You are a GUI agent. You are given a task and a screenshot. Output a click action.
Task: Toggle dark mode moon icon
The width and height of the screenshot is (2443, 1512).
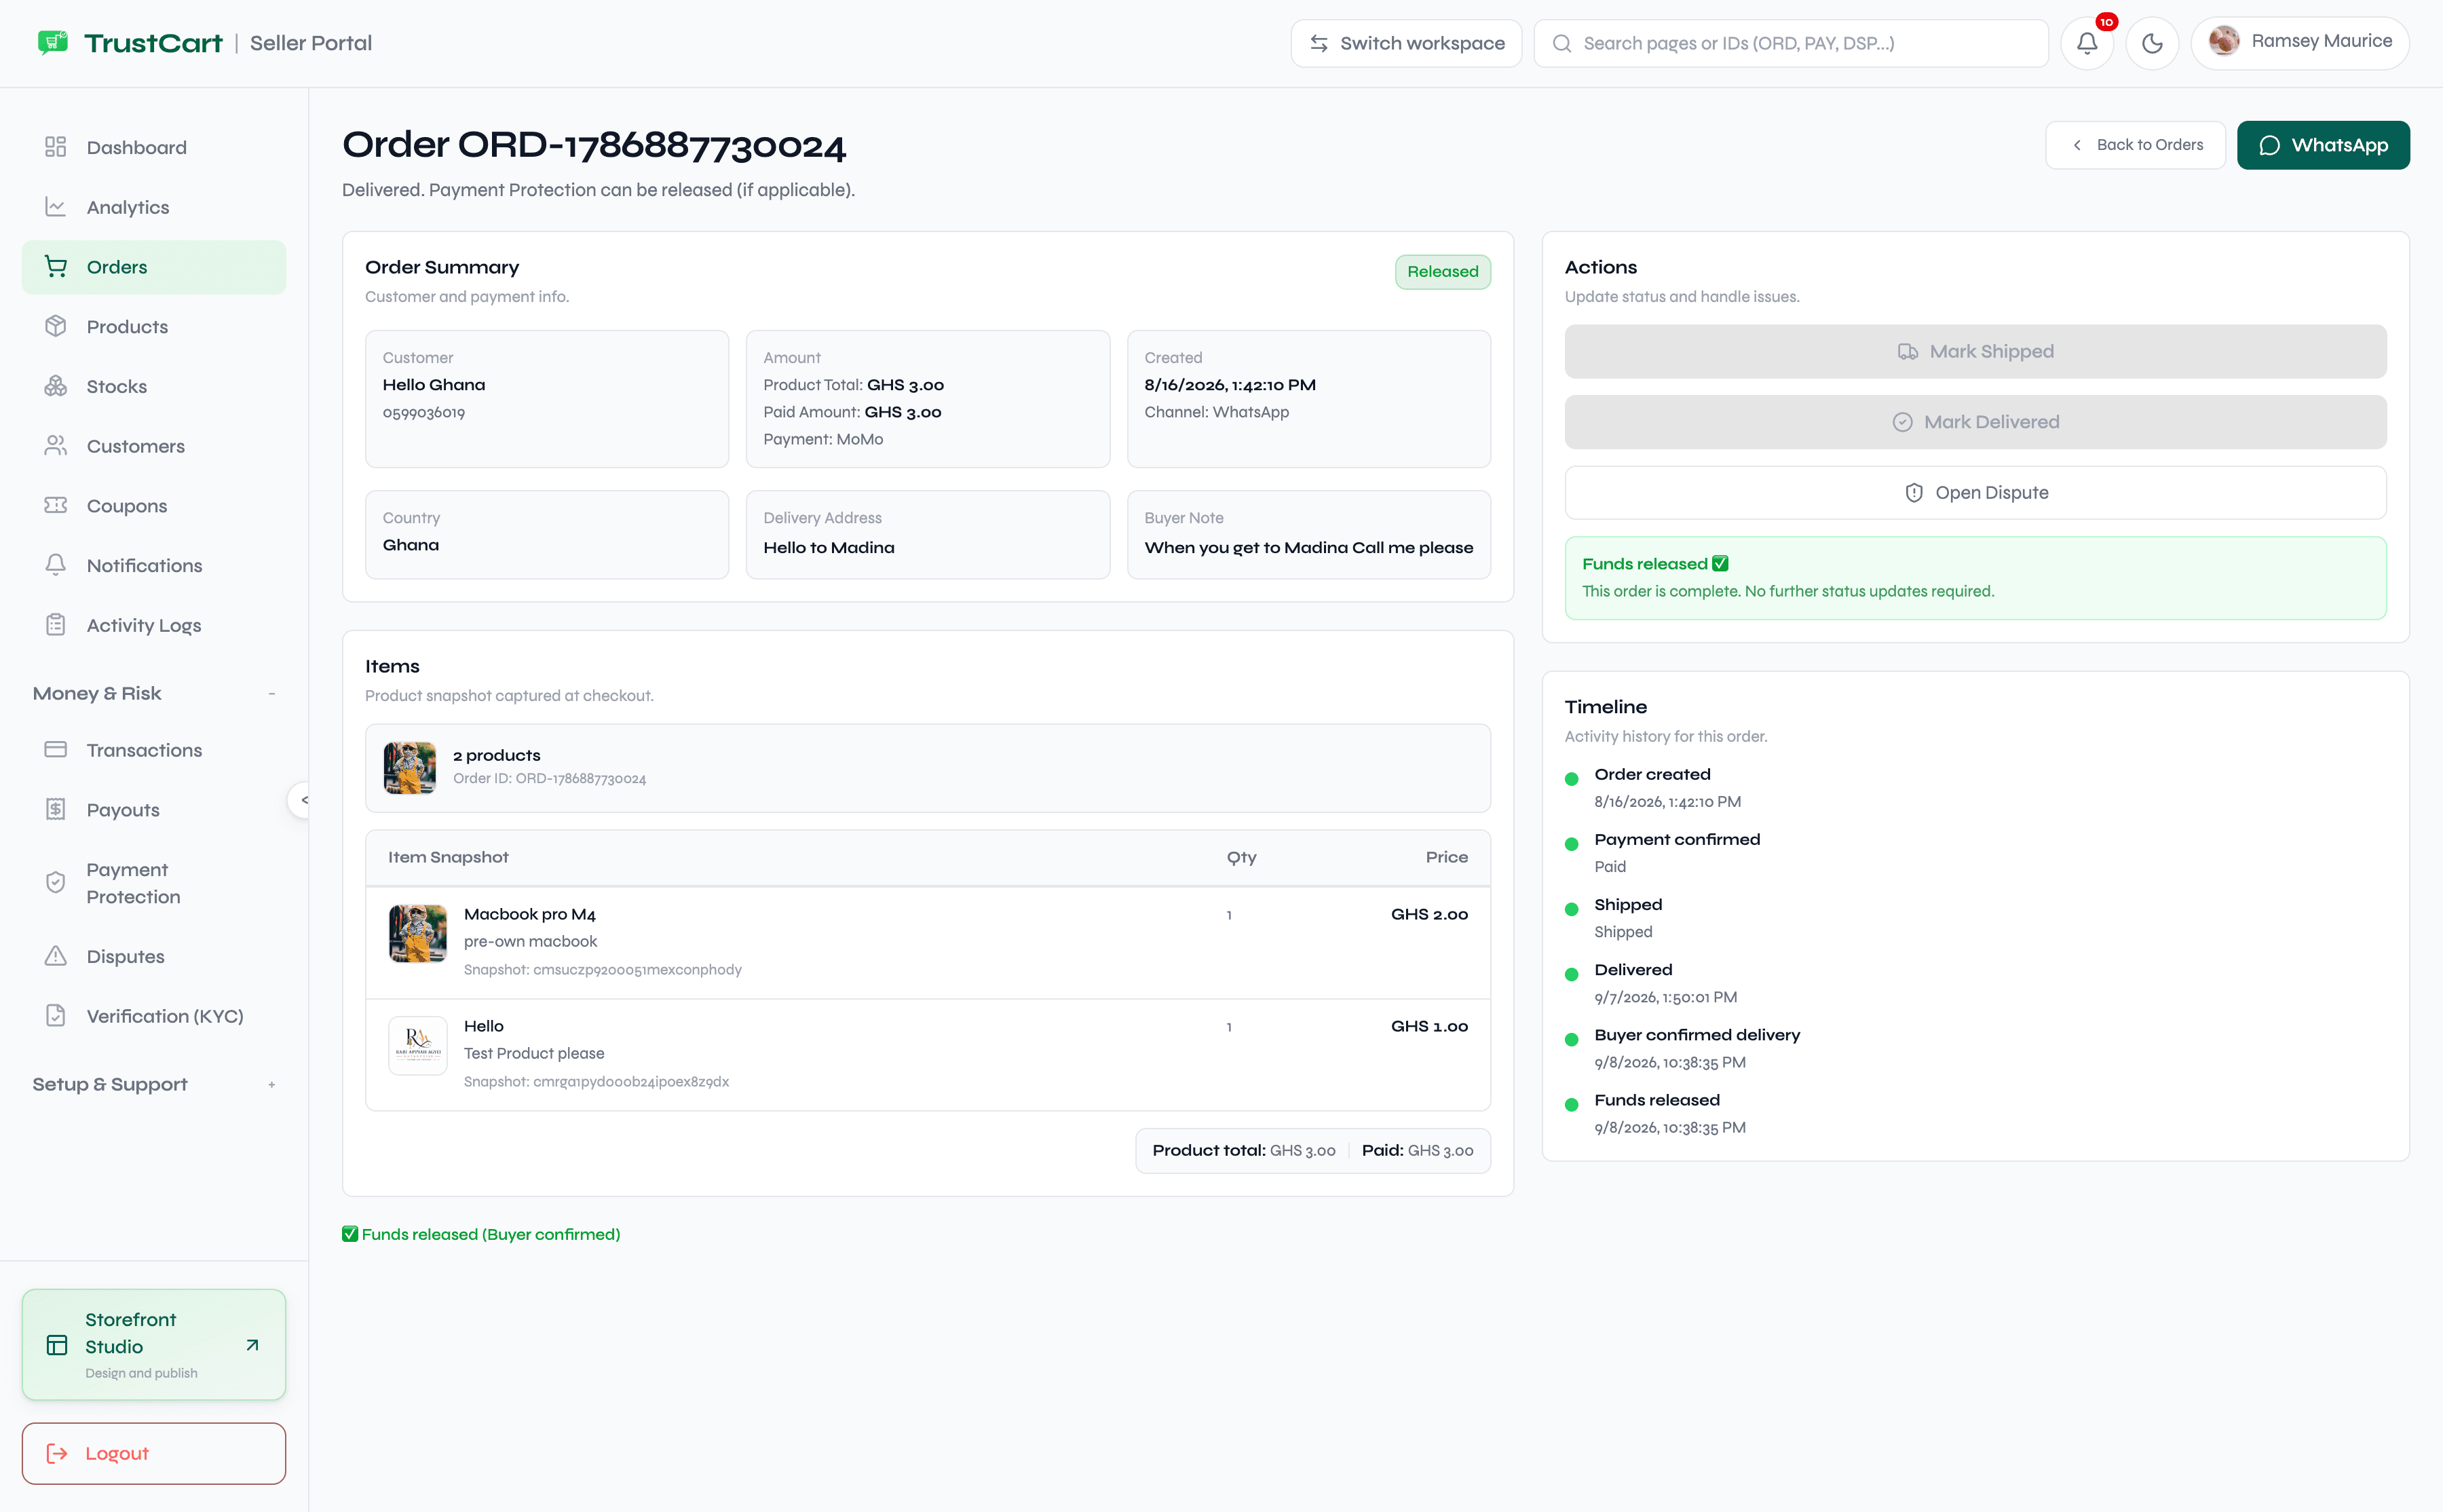[2152, 43]
